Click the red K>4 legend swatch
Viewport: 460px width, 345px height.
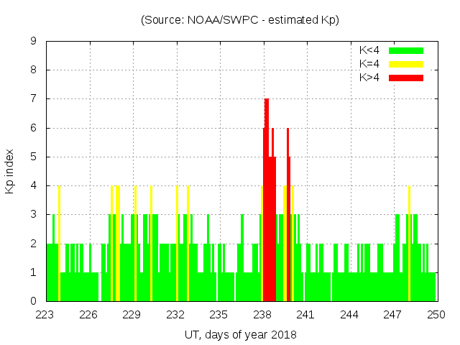406,78
